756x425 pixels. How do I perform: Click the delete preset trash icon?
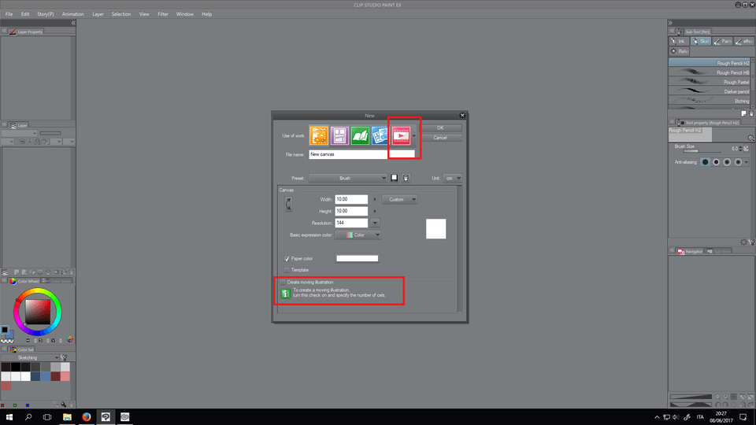406,178
